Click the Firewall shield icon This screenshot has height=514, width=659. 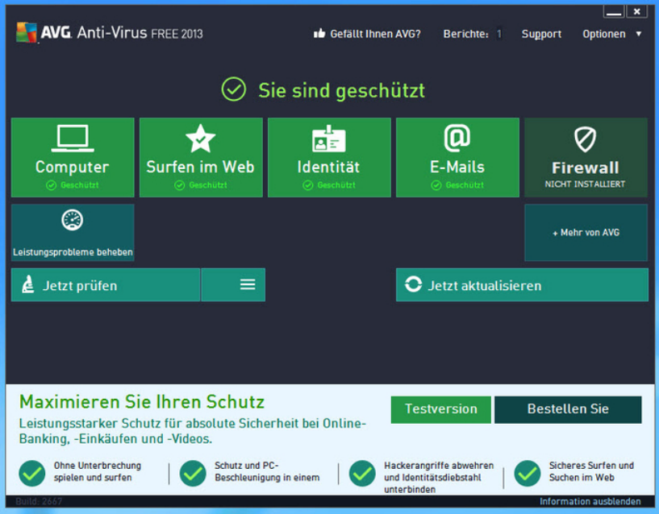(x=585, y=139)
